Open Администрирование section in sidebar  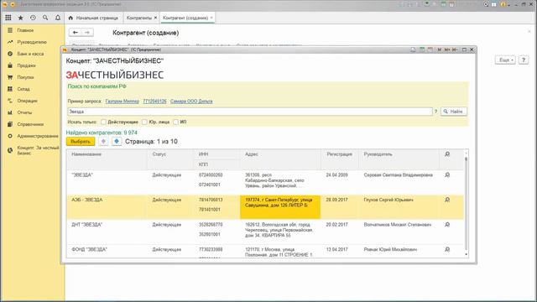point(37,136)
